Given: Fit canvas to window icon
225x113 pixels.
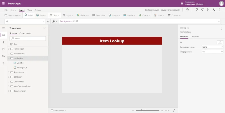Looking at the screenshot, I should [174, 110].
